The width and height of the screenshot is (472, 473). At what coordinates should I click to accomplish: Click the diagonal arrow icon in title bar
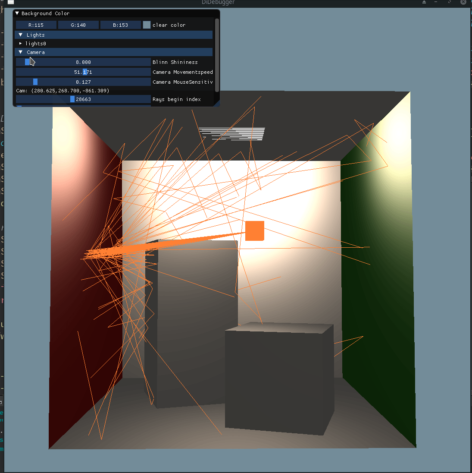[x=449, y=2]
